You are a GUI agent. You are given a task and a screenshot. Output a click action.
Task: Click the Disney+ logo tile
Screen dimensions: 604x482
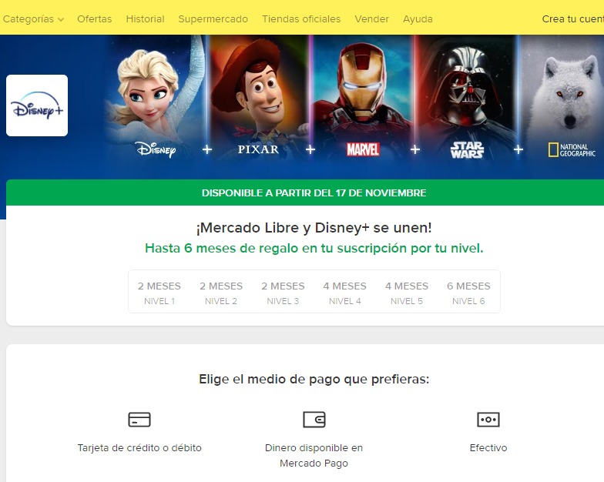37,105
